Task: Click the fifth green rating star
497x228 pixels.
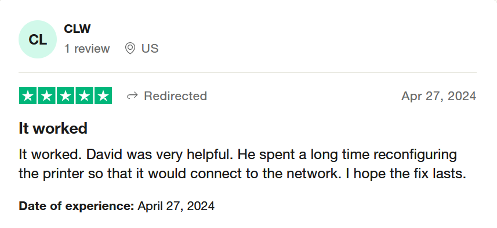Action: (103, 95)
